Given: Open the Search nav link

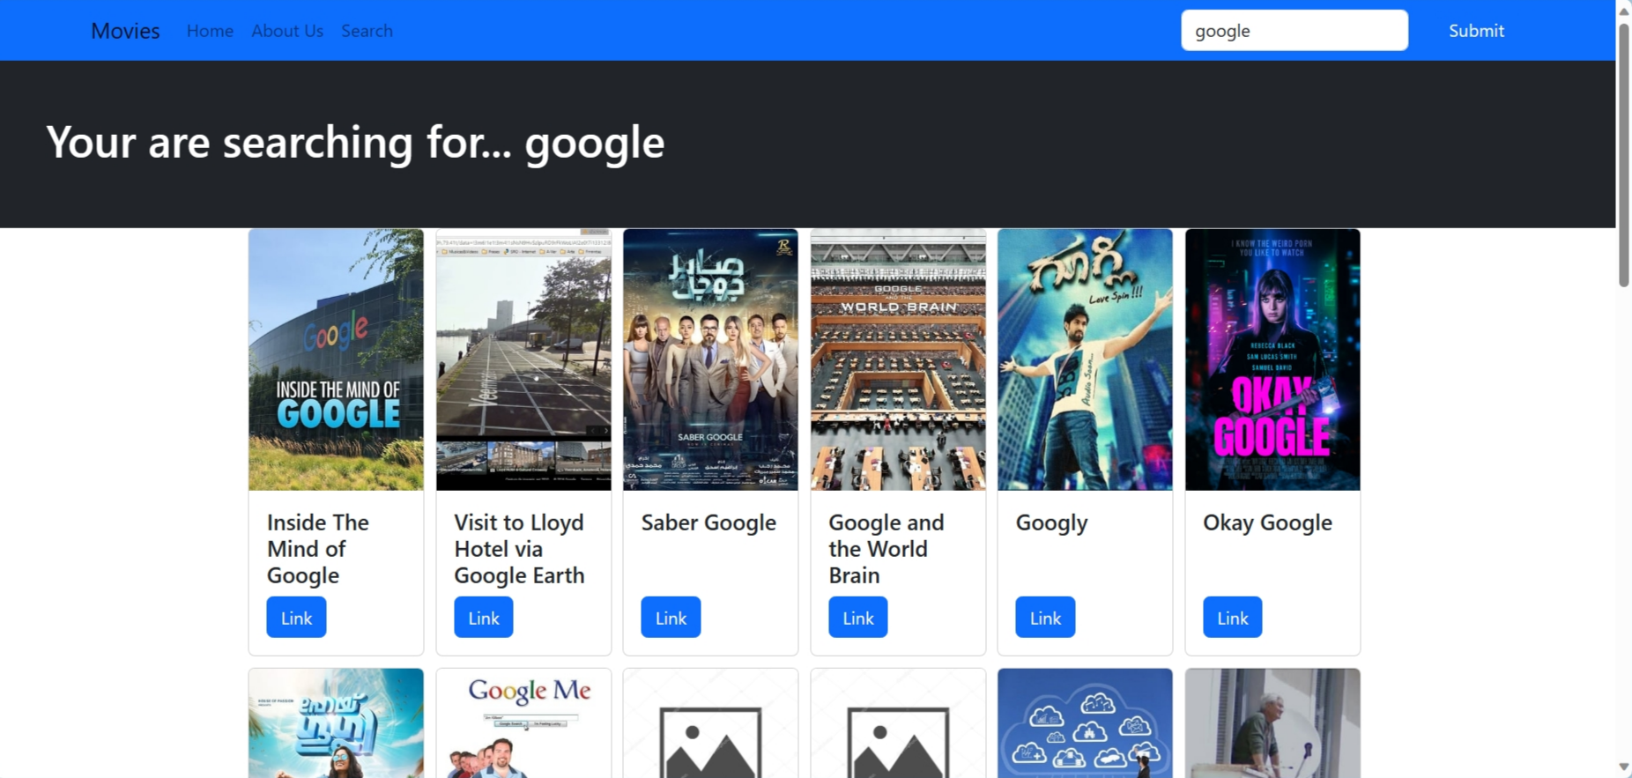Looking at the screenshot, I should pos(367,31).
